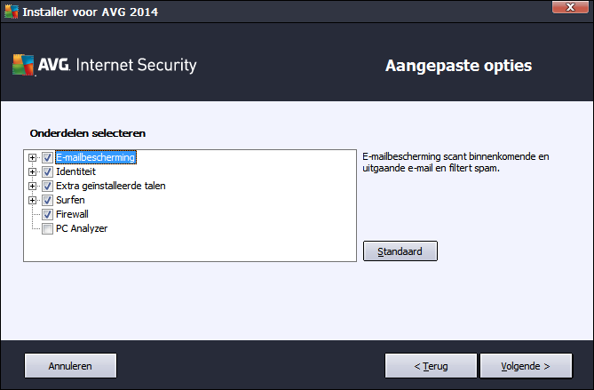
Task: Select the Firewall item in component list
Action: point(72,214)
